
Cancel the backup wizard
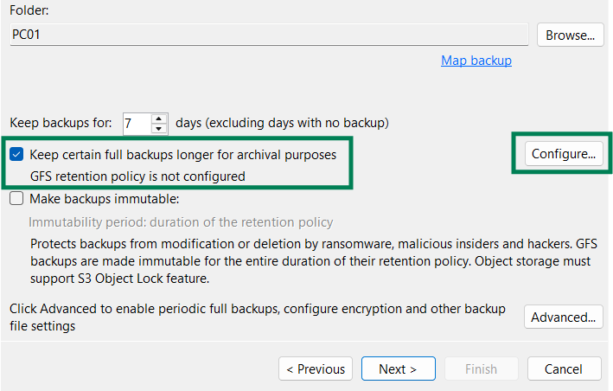(563, 369)
